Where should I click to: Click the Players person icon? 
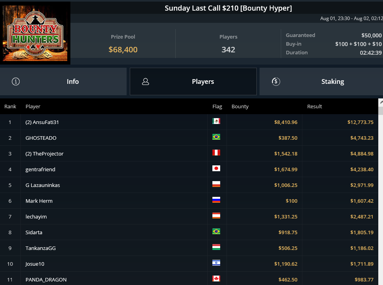[145, 81]
